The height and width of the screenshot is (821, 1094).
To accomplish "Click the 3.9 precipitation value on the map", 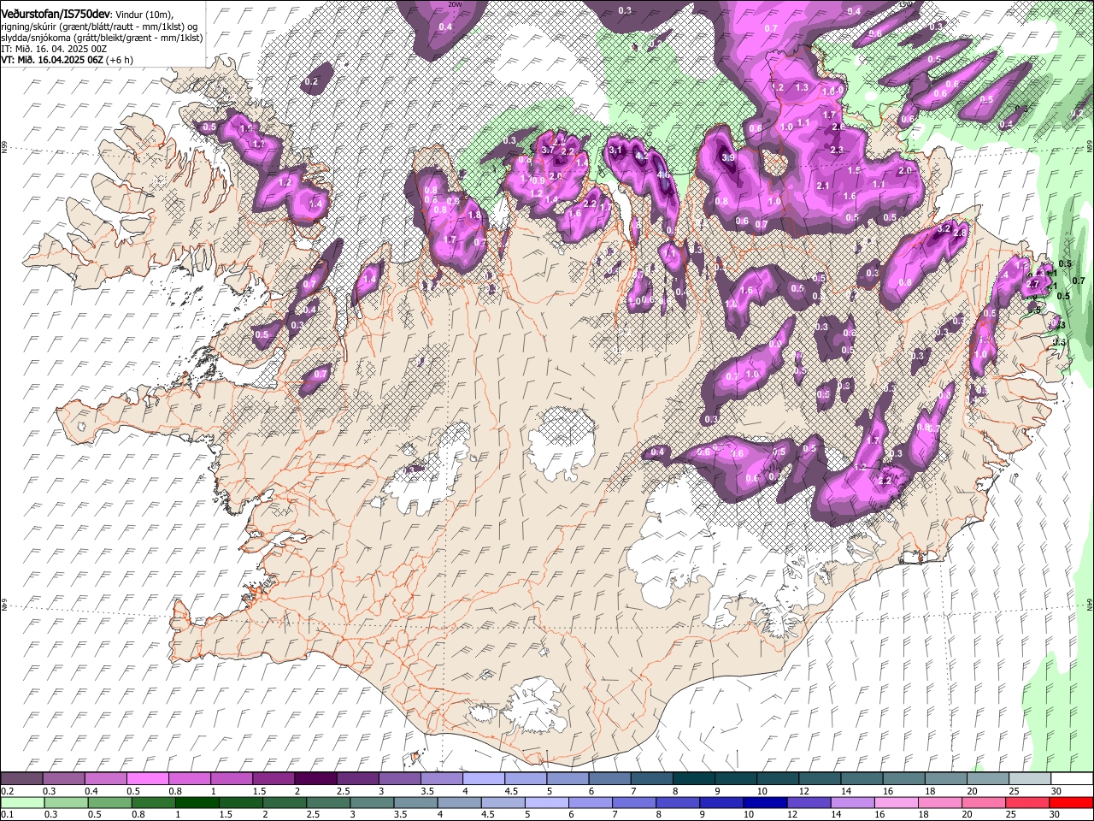I will [x=729, y=158].
